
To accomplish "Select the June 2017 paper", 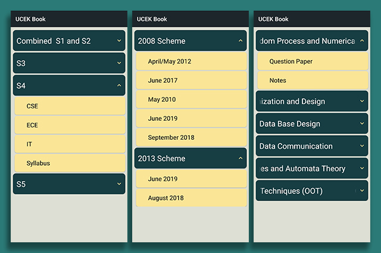I will click(x=190, y=80).
